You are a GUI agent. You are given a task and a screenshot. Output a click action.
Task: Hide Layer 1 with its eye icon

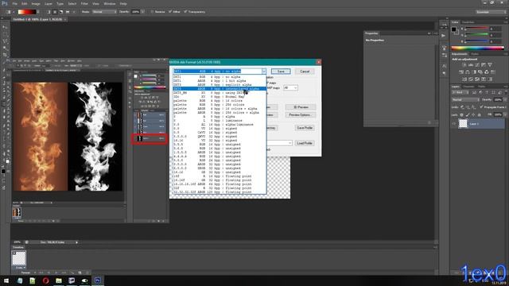point(454,124)
